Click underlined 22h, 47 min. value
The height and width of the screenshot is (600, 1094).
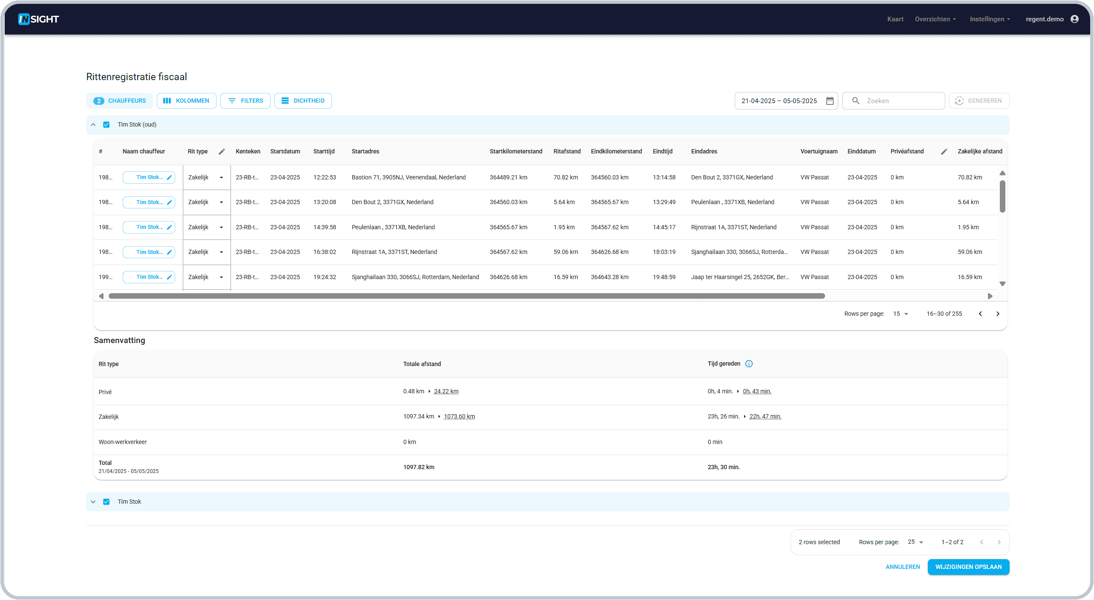pyautogui.click(x=765, y=417)
